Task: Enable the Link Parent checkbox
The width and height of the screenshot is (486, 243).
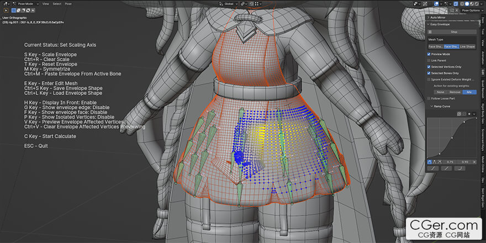Action: [429, 60]
